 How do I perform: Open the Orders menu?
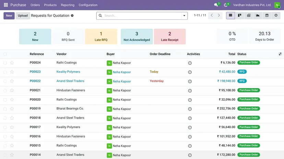coord(35,5)
